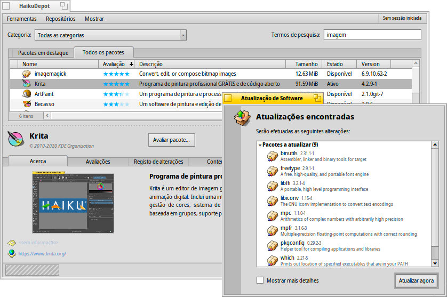Screen dimensions: 447x297
Task: Open the Avaliações tab
Action: pyautogui.click(x=98, y=162)
